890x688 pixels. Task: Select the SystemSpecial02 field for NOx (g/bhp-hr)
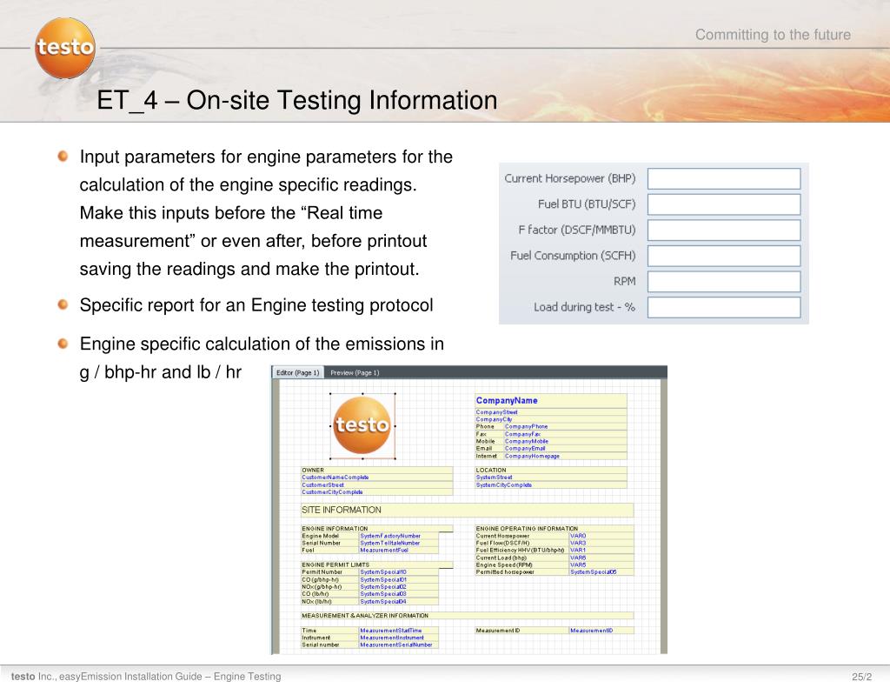point(398,587)
